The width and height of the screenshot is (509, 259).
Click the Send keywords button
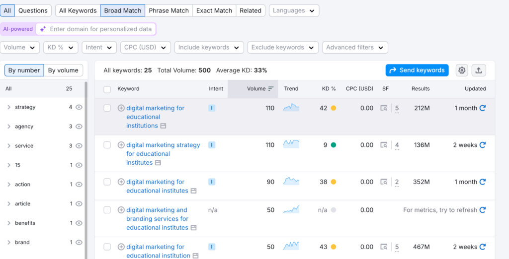[417, 70]
